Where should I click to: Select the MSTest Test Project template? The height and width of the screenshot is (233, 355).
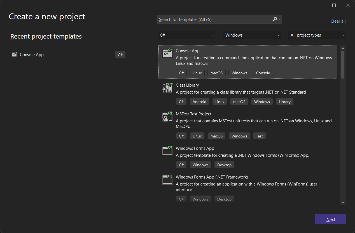pos(193,114)
